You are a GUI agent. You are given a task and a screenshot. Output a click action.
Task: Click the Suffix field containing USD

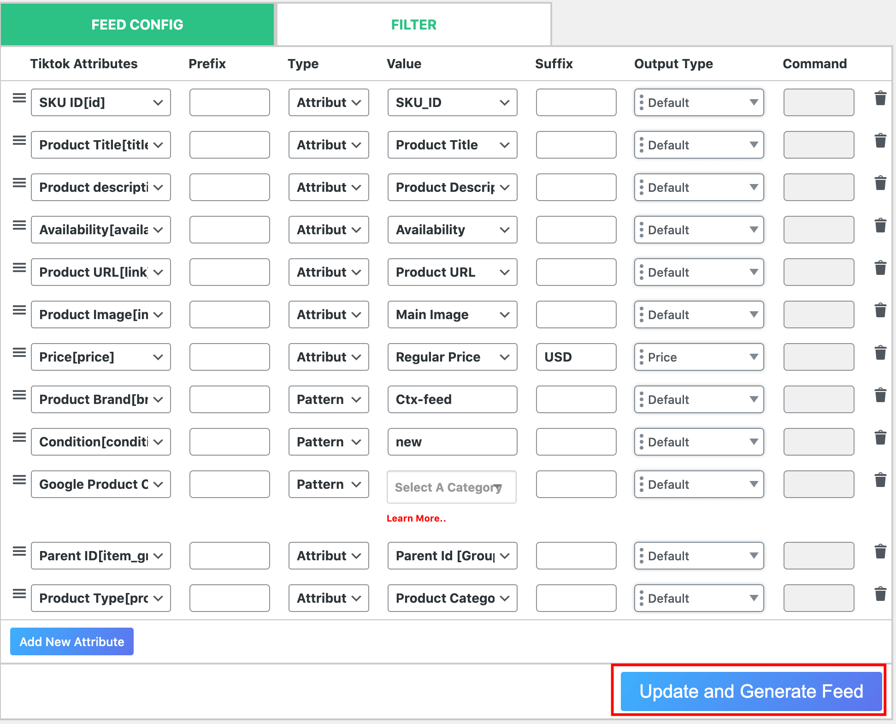tap(576, 357)
